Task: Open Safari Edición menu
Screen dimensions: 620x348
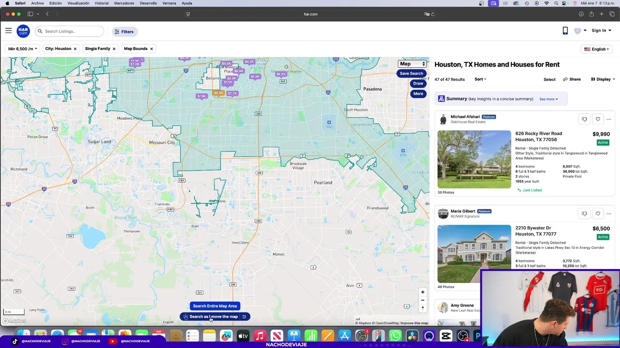Action: point(56,3)
